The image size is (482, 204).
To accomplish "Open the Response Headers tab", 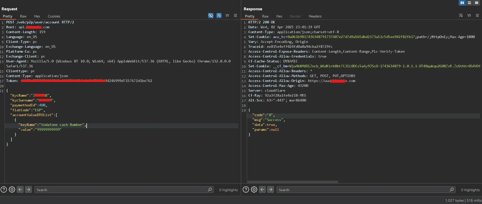I will tap(315, 16).
